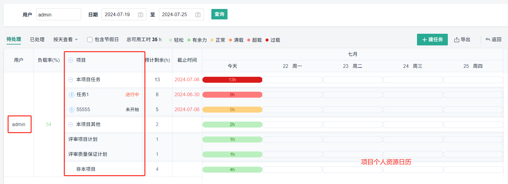Collapse the 本项目其他 group
The height and width of the screenshot is (184, 508).
click(71, 125)
